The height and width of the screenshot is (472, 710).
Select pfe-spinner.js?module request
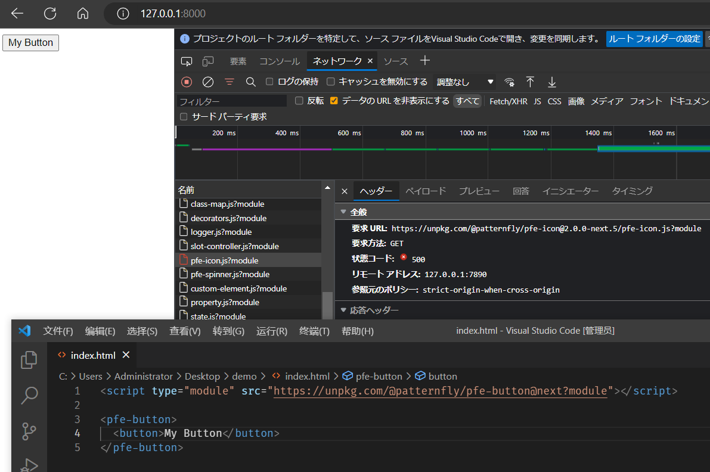pyautogui.click(x=249, y=274)
